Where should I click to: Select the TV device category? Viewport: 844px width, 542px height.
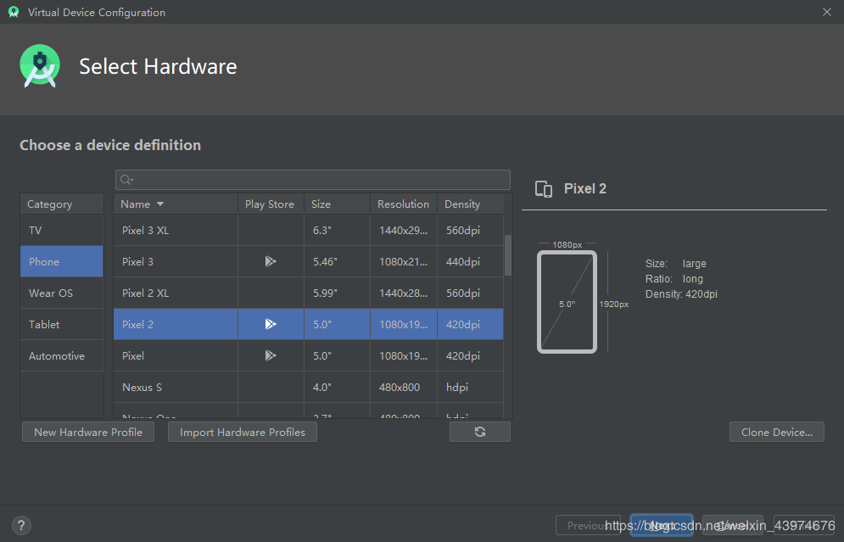click(61, 230)
